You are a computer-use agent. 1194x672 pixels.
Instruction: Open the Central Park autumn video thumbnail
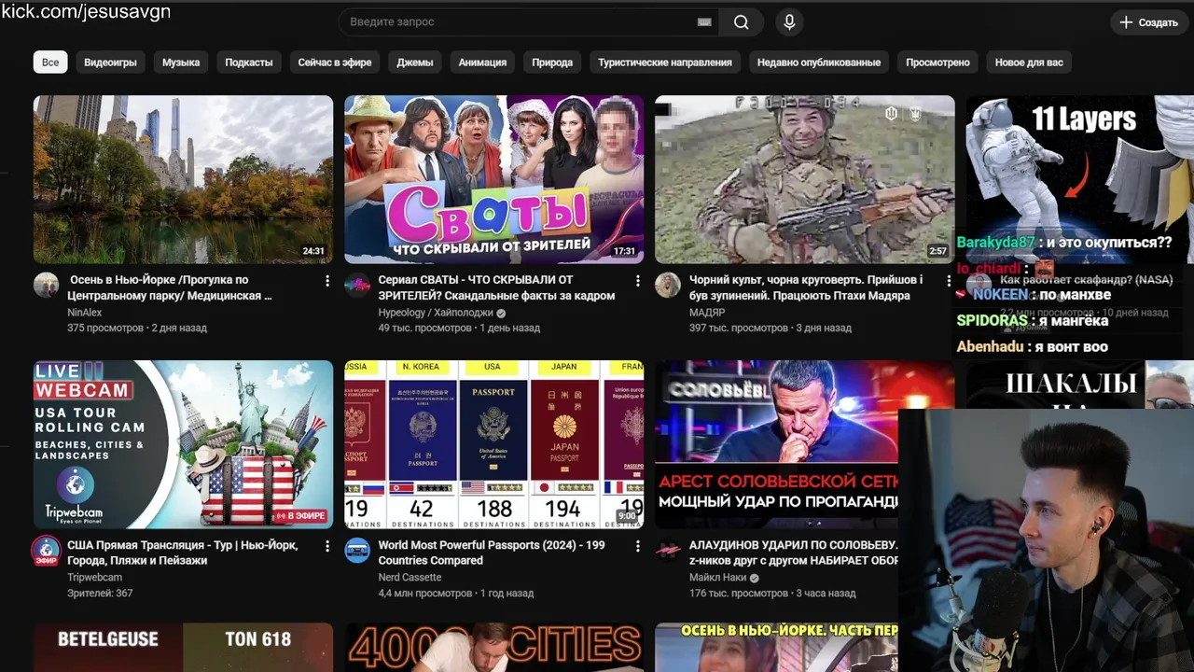[183, 179]
